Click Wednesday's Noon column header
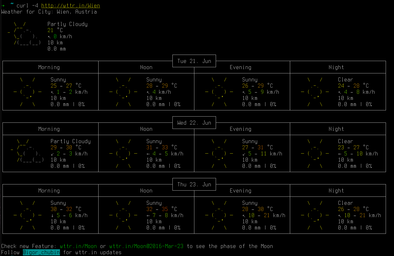 (146, 129)
